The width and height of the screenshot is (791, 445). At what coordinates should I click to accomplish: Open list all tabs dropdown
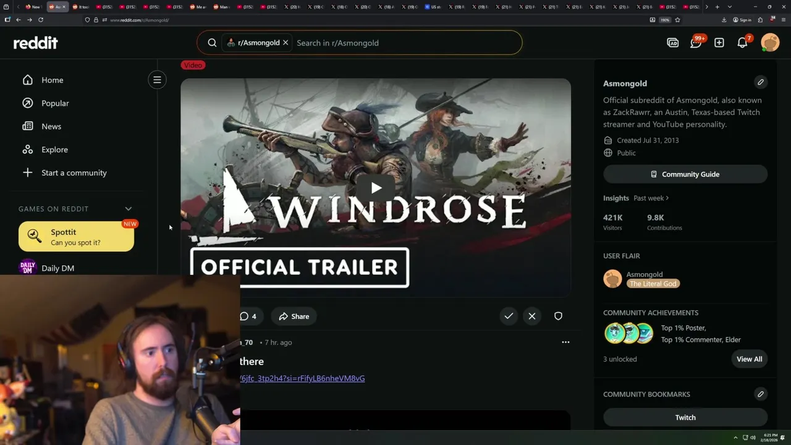pos(730,7)
